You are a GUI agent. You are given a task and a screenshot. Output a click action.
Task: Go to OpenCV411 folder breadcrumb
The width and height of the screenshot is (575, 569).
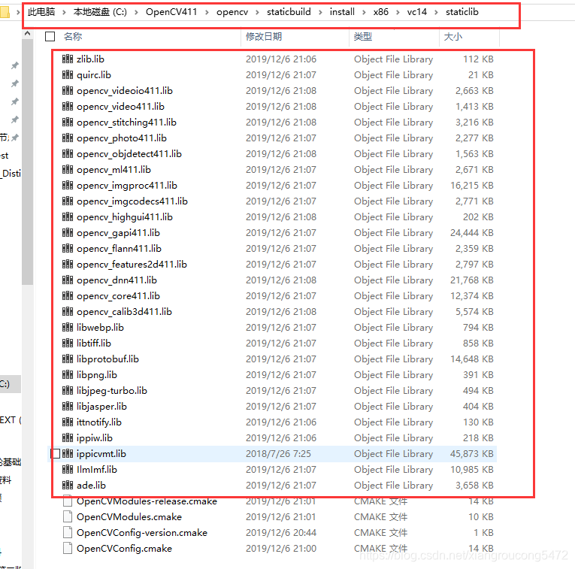click(x=171, y=12)
